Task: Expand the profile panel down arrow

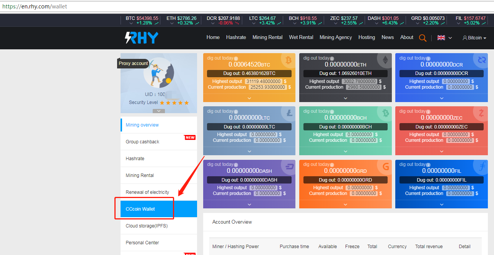Action: tap(159, 111)
